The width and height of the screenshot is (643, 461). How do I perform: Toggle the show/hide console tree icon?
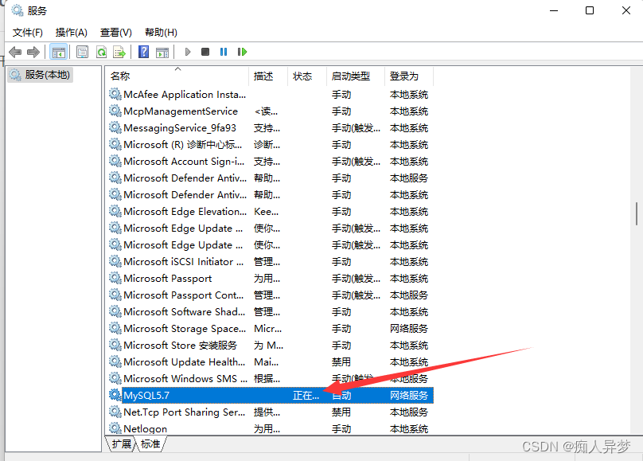pyautogui.click(x=58, y=52)
